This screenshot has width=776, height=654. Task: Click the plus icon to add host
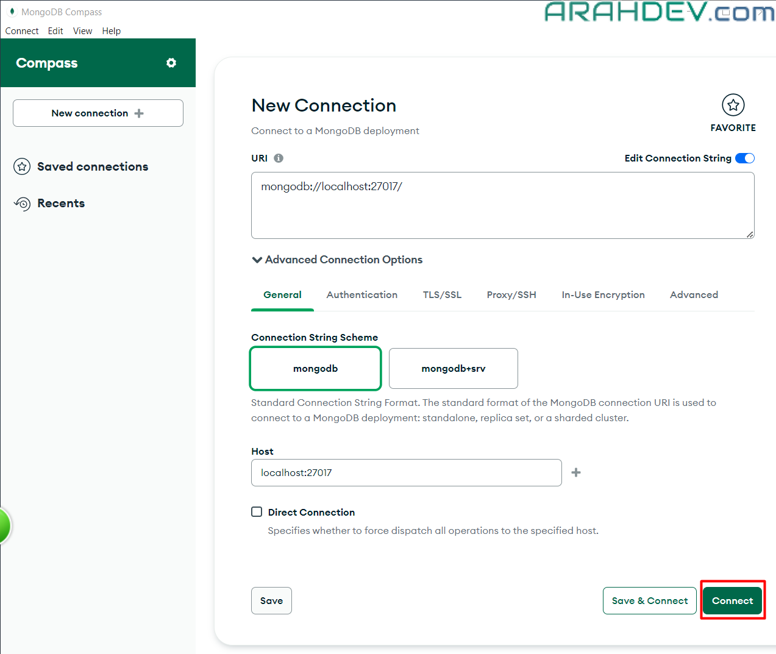coord(576,472)
